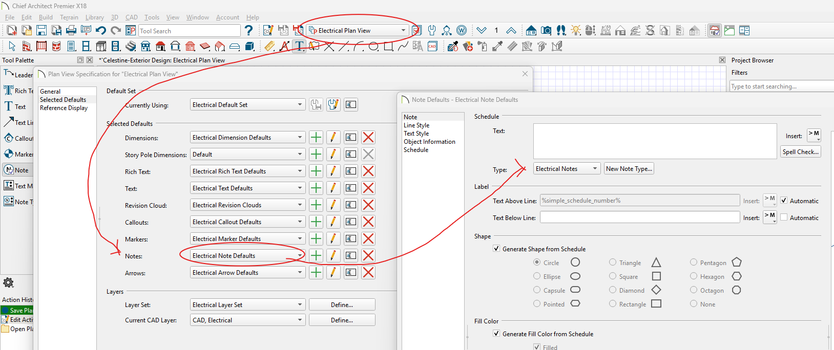Open the note Type dropdown

[567, 169]
